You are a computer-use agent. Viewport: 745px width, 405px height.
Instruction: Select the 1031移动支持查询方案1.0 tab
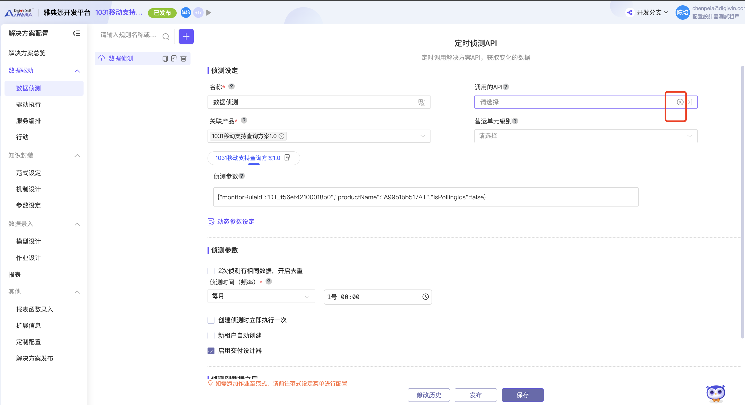click(x=247, y=158)
